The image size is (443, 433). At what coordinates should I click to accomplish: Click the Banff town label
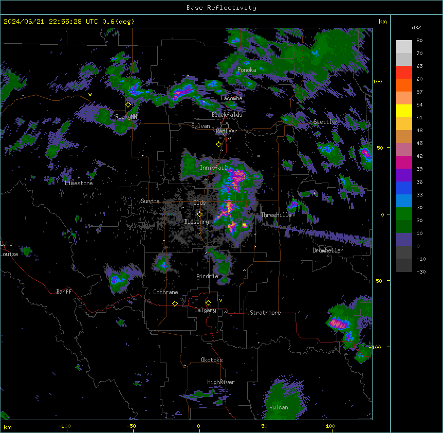[64, 292]
